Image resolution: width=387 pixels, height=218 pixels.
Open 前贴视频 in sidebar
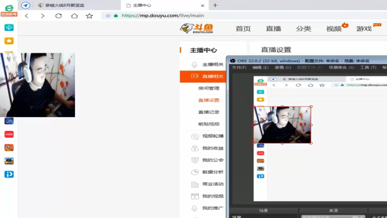208,124
